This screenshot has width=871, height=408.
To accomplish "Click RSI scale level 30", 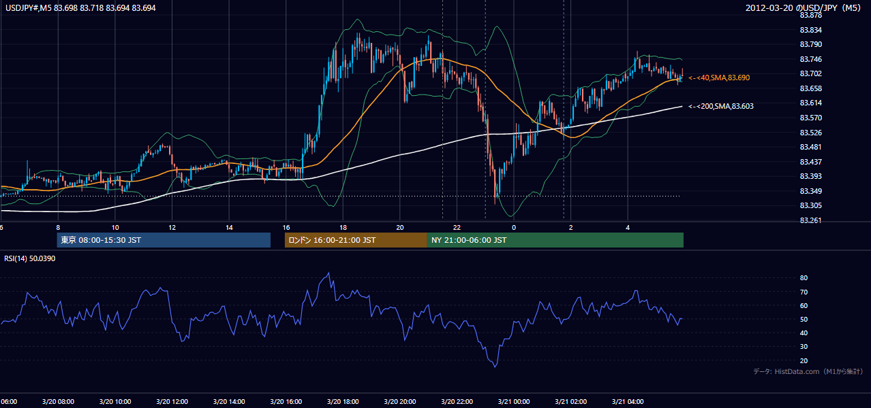I will click(804, 347).
